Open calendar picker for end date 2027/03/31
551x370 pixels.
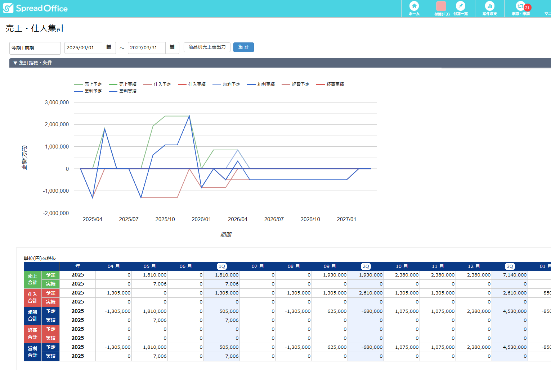pyautogui.click(x=172, y=47)
